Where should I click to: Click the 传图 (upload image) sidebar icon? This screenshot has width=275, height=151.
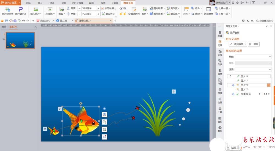220,81
